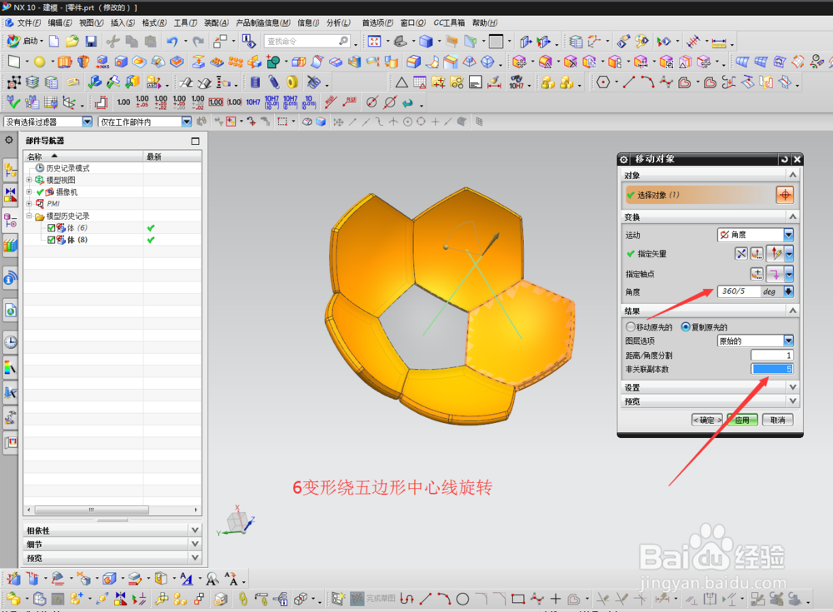Click the yellow Sphere primitive icon
833x612 pixels.
click(x=39, y=62)
